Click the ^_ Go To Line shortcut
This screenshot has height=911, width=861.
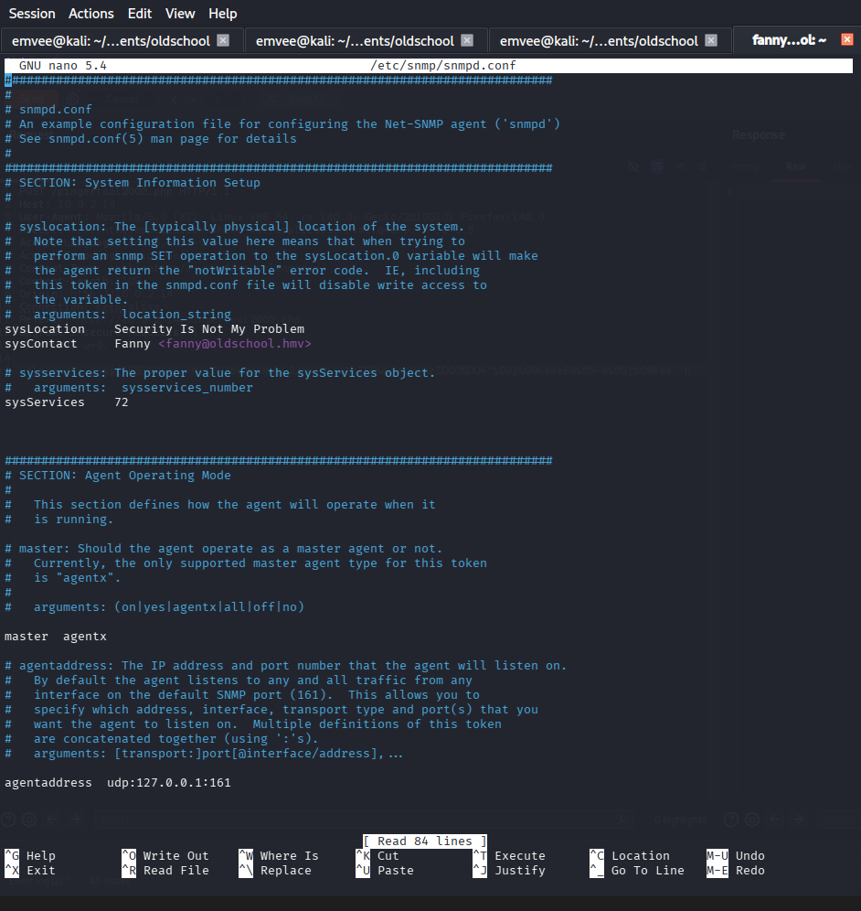point(637,871)
